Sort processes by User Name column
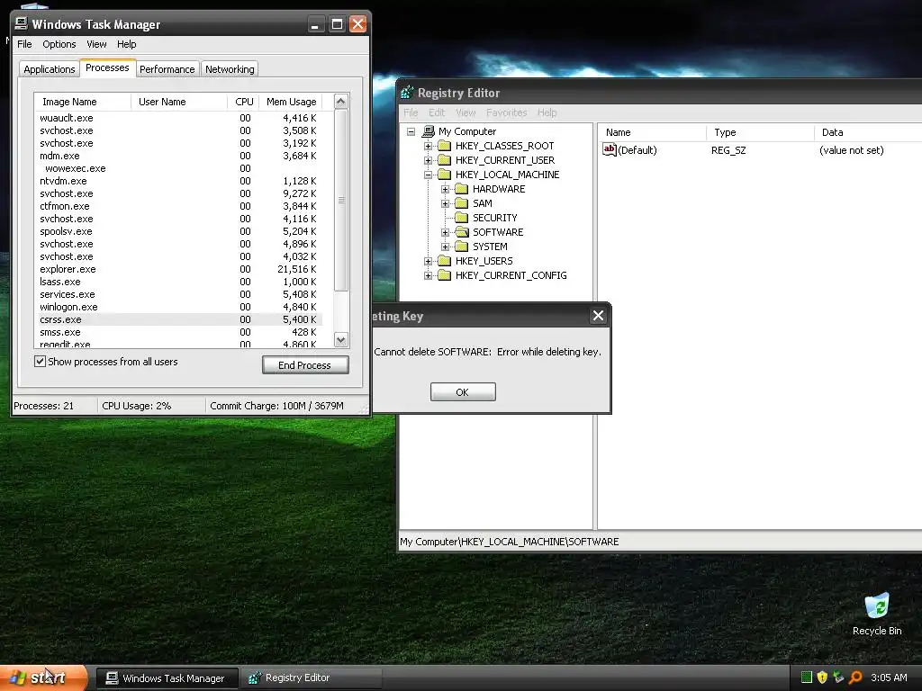The height and width of the screenshot is (691, 922). click(x=179, y=102)
